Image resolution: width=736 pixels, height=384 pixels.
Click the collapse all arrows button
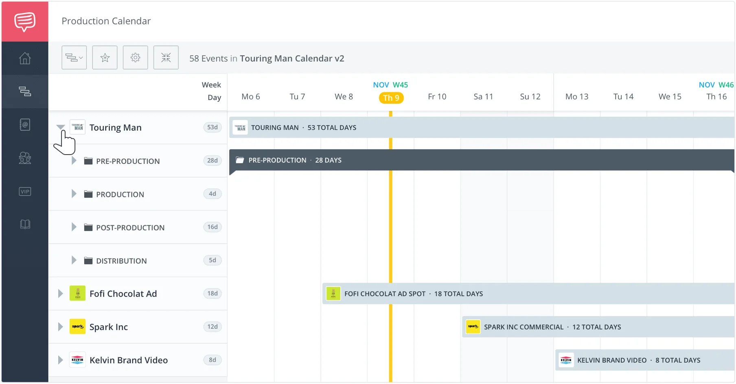166,58
